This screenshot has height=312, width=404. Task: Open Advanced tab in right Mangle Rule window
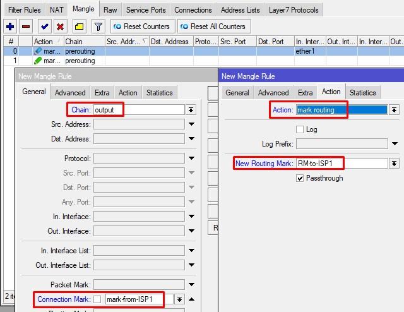click(273, 93)
